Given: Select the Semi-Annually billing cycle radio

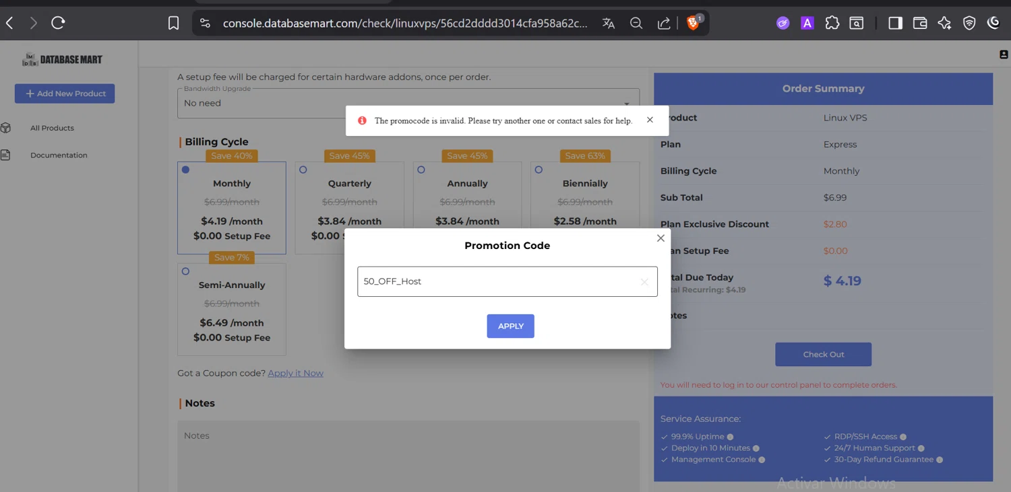Looking at the screenshot, I should tap(185, 271).
